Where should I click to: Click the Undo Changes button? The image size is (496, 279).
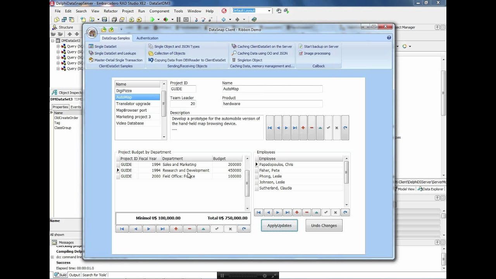pos(324,226)
